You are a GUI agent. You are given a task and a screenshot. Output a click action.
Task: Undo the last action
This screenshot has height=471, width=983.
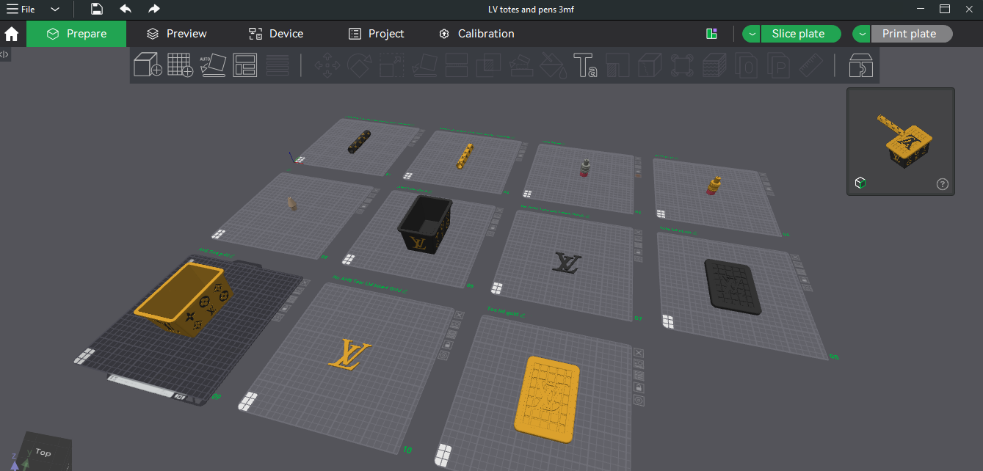(126, 9)
